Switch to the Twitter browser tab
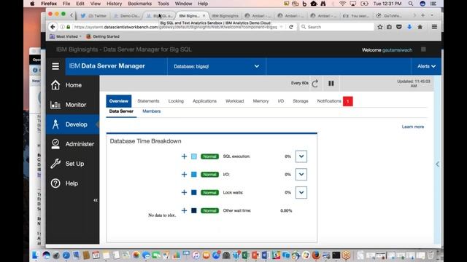 (93, 16)
